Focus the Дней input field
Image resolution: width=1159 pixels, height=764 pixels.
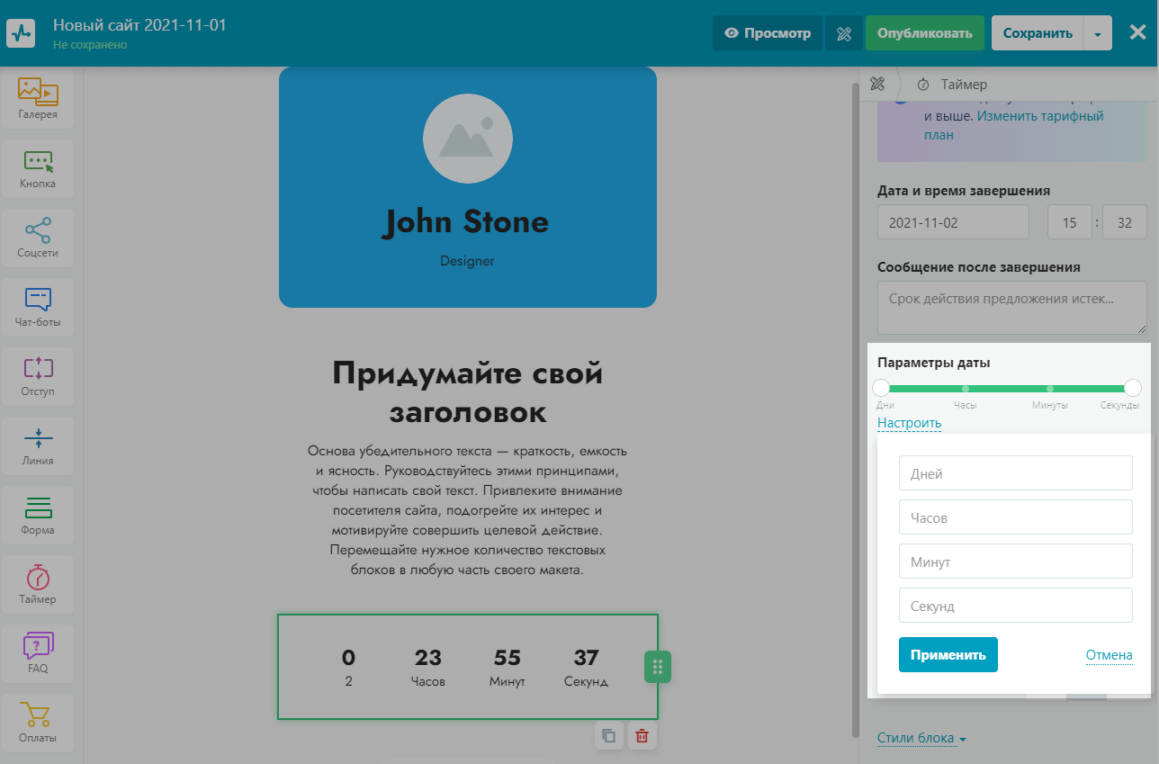tap(1015, 473)
